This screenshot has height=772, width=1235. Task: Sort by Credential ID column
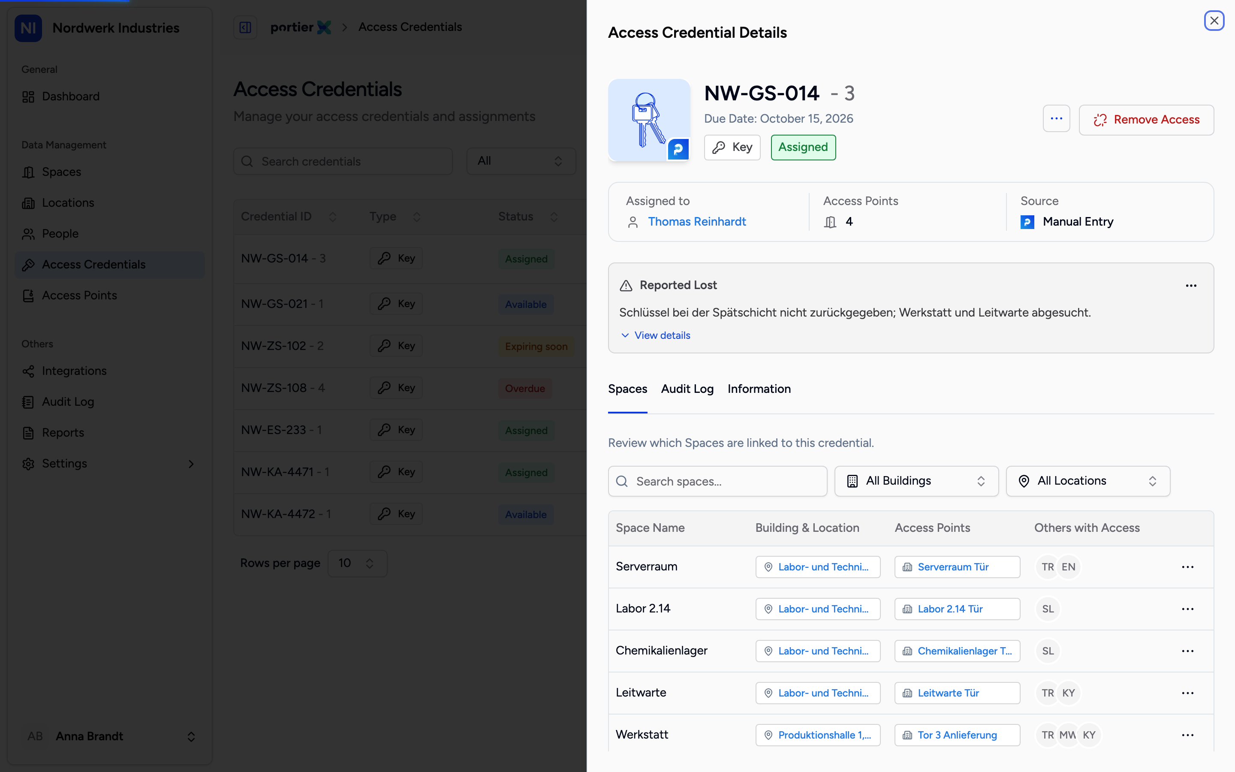click(288, 217)
